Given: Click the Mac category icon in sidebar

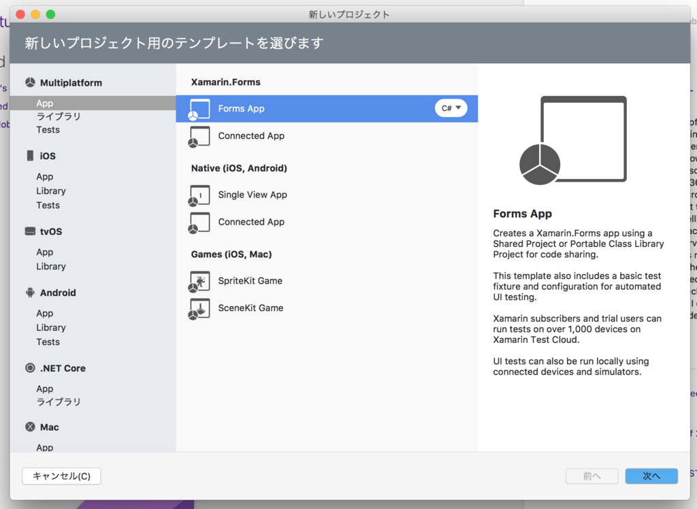Looking at the screenshot, I should coord(30,427).
